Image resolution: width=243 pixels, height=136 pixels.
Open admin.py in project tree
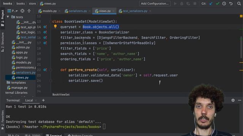tap(21, 47)
